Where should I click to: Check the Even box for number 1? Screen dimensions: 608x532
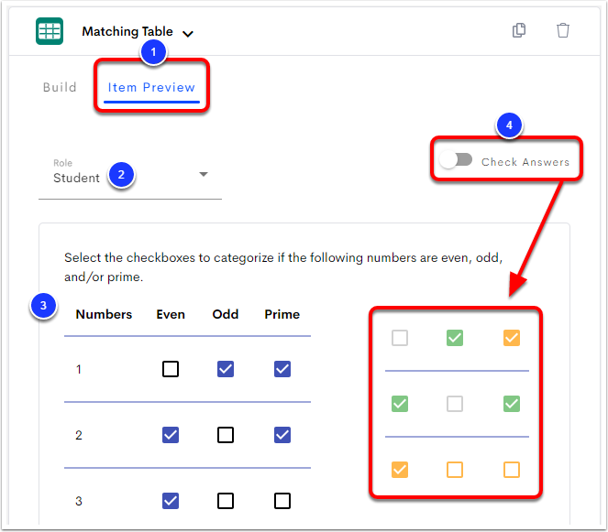point(171,369)
